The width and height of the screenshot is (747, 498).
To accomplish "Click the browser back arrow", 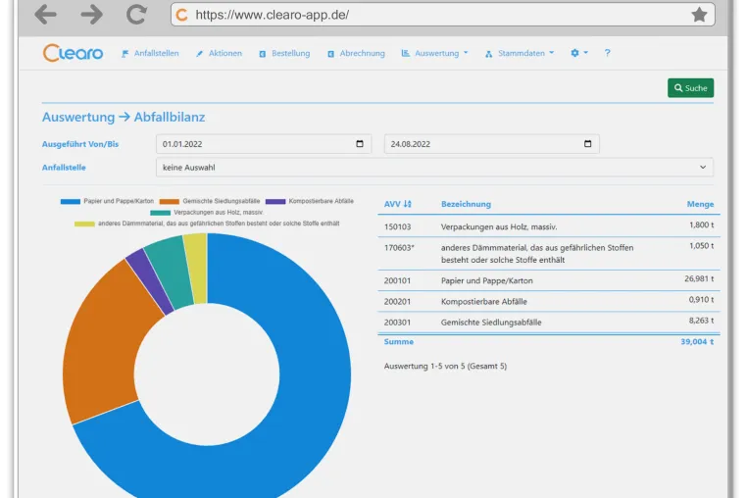I will click(46, 15).
